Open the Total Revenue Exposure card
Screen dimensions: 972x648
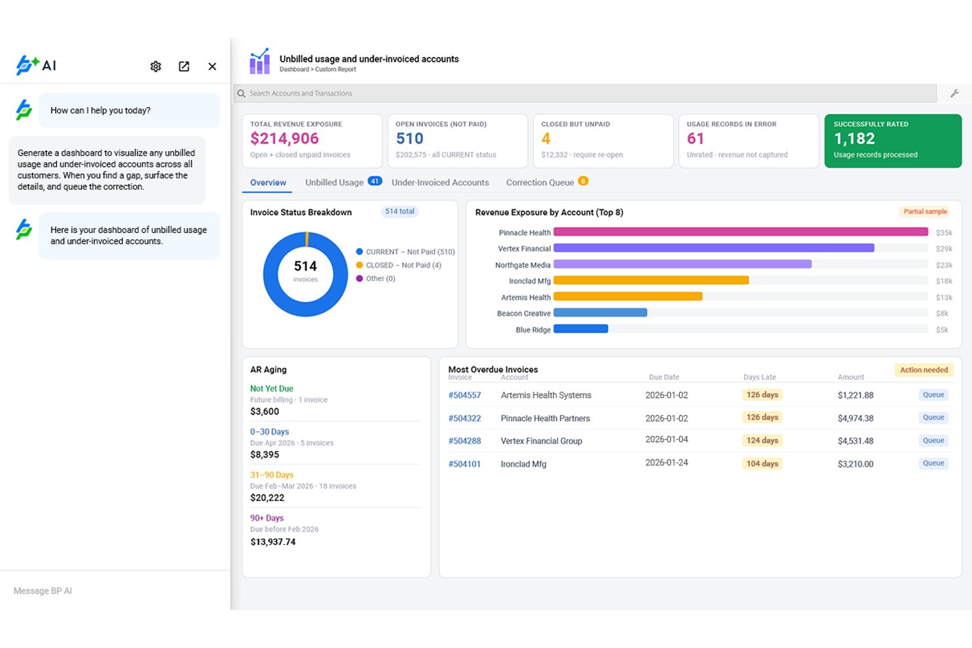[313, 140]
